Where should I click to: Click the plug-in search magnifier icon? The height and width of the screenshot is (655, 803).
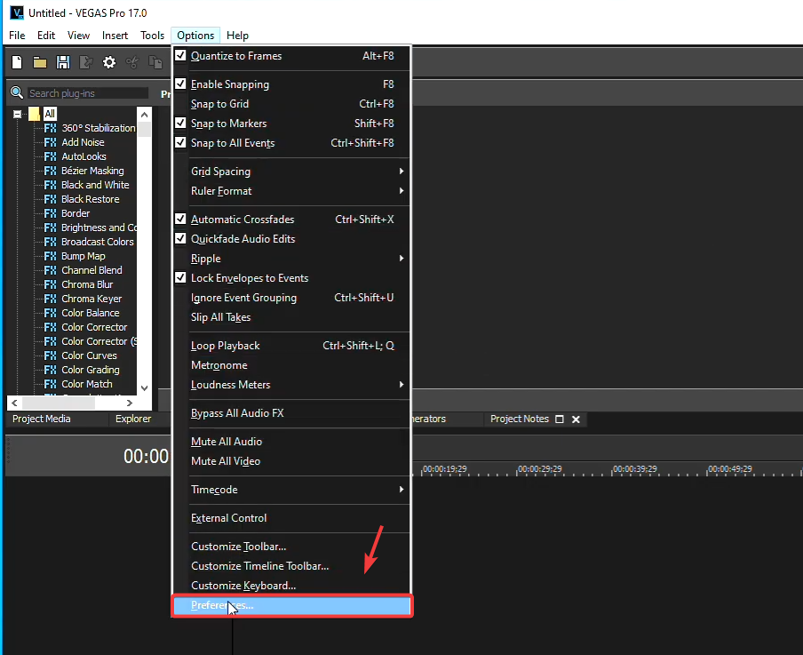click(x=17, y=92)
